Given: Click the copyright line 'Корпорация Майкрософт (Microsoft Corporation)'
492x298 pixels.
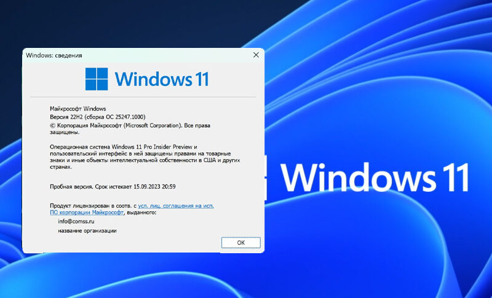Looking at the screenshot, I should pos(130,128).
